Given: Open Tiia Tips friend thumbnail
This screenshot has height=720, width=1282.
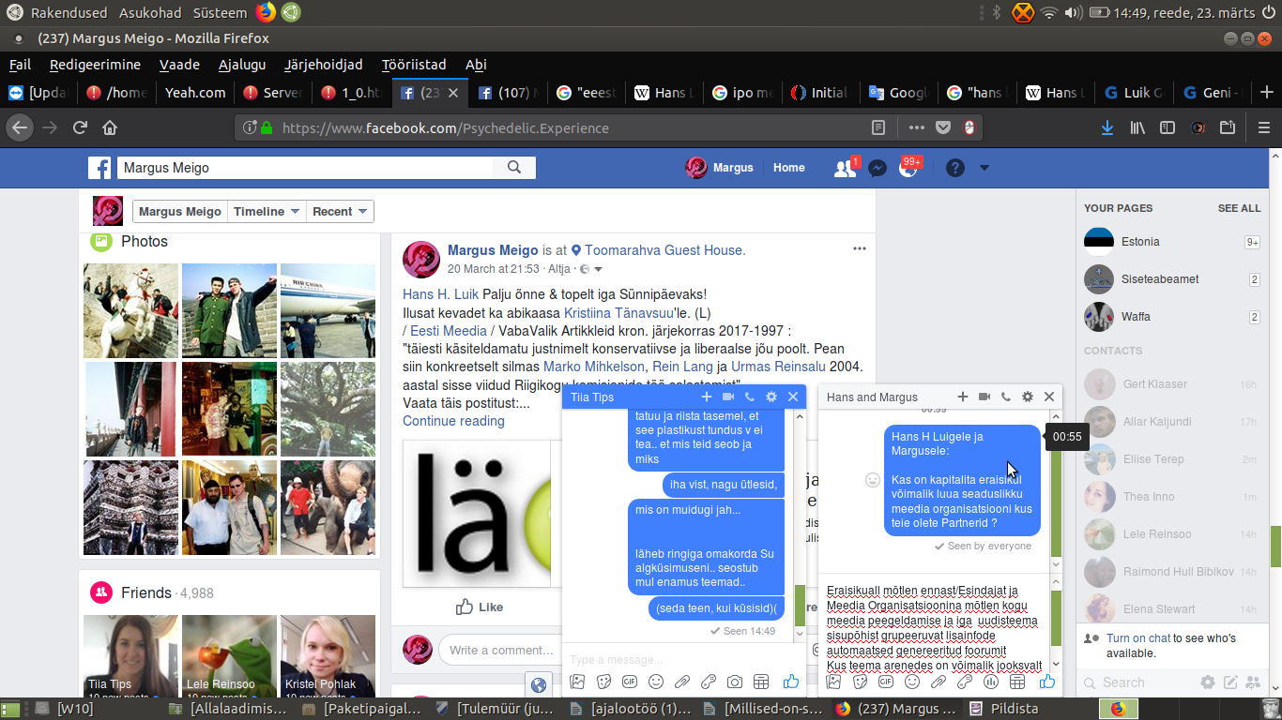Looking at the screenshot, I should pyautogui.click(x=130, y=655).
